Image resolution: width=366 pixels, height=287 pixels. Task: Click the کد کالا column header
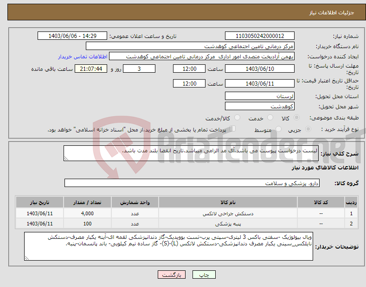(x=321, y=202)
